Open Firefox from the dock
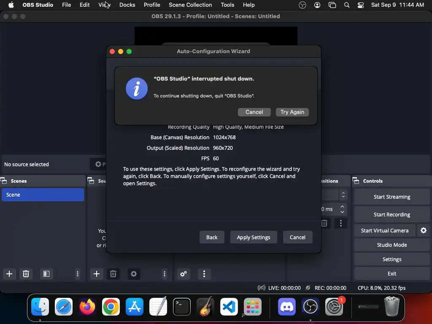The height and width of the screenshot is (324, 432). [87, 307]
